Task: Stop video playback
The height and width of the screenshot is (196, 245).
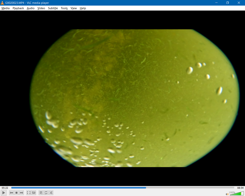Action: tap(16, 193)
